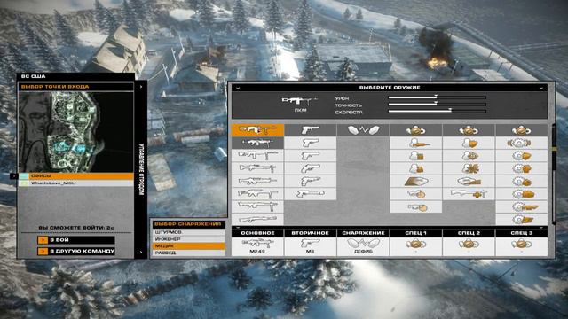The height and width of the screenshot is (319, 568).
Task: Open the СПЕЦ 2 slot tab
Action: point(469,233)
